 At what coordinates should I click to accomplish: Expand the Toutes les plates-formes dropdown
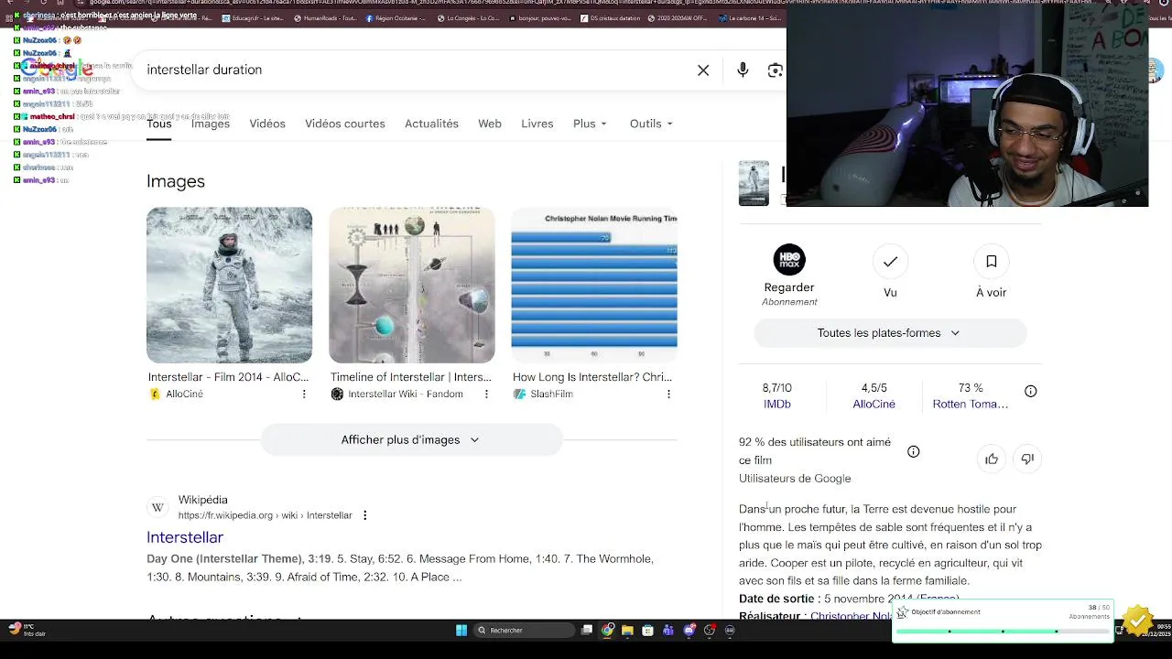click(890, 333)
